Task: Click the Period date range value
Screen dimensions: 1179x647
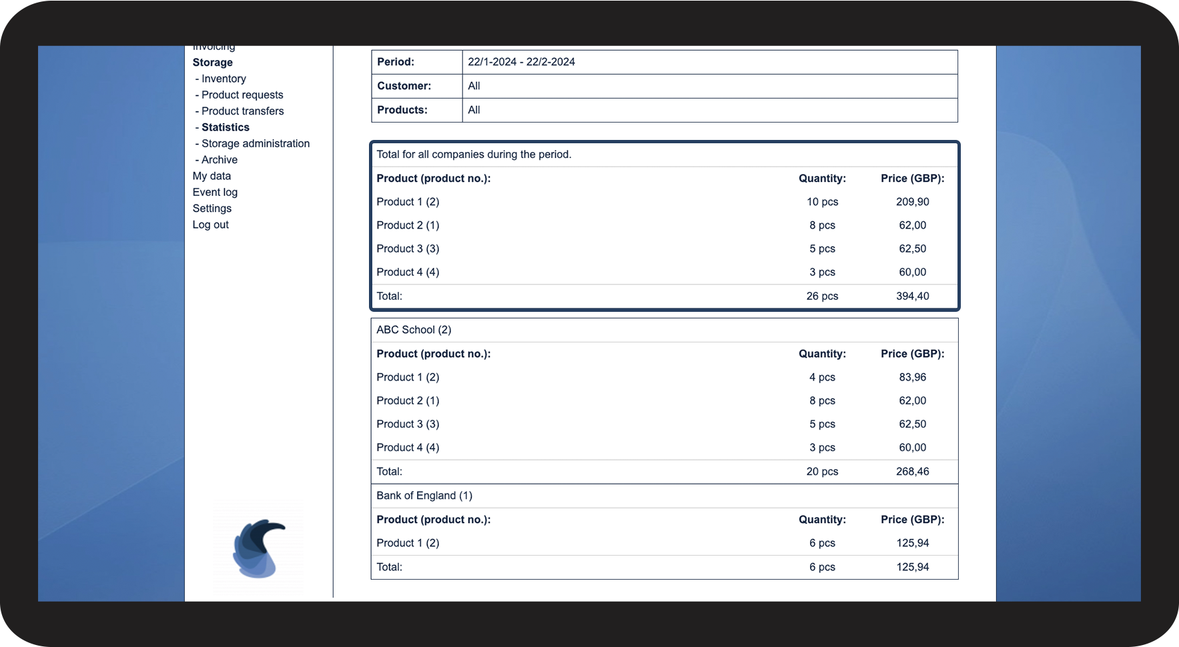Action: coord(521,62)
